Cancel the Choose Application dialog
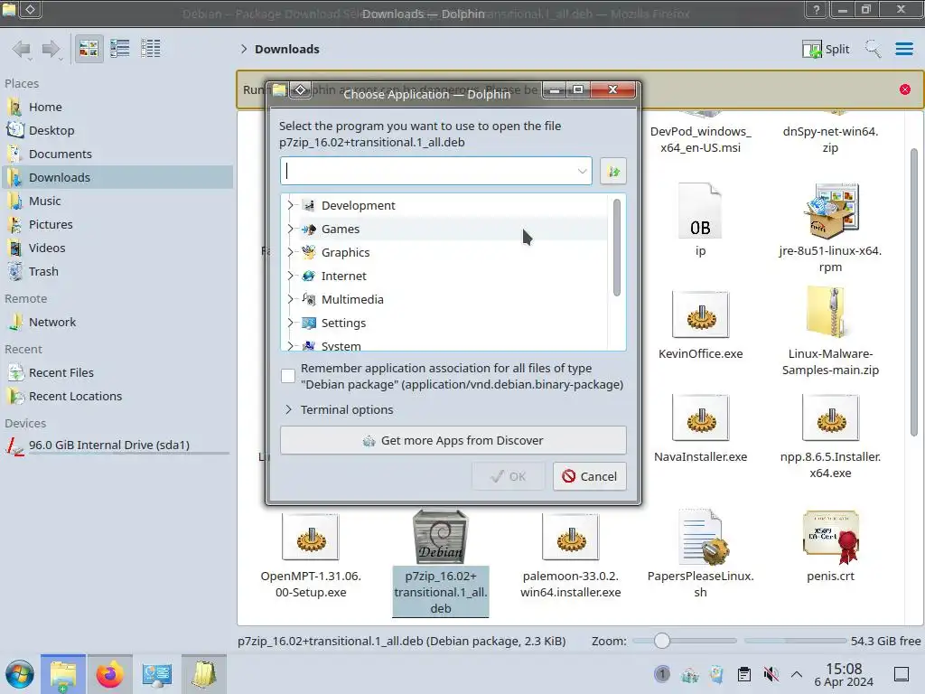Image resolution: width=925 pixels, height=694 pixels. tap(589, 476)
